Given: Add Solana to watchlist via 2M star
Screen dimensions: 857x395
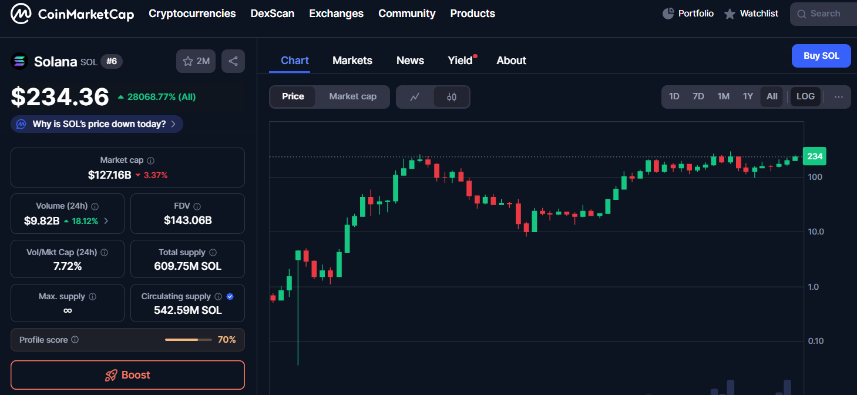Looking at the screenshot, I should click(x=196, y=61).
